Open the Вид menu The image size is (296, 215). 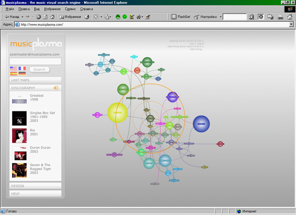[37, 9]
